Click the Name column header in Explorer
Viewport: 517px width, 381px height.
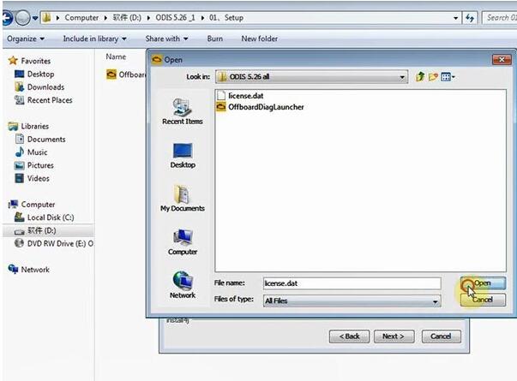click(x=116, y=57)
